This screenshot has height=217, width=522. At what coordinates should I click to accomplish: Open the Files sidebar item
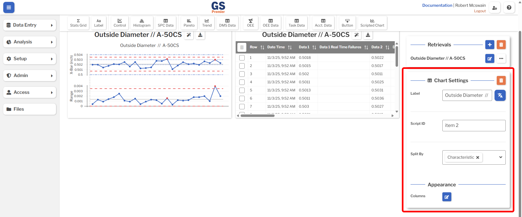pyautogui.click(x=30, y=109)
